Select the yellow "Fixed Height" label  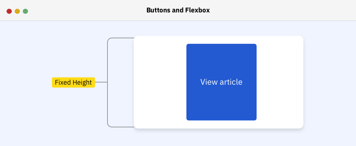(x=73, y=82)
